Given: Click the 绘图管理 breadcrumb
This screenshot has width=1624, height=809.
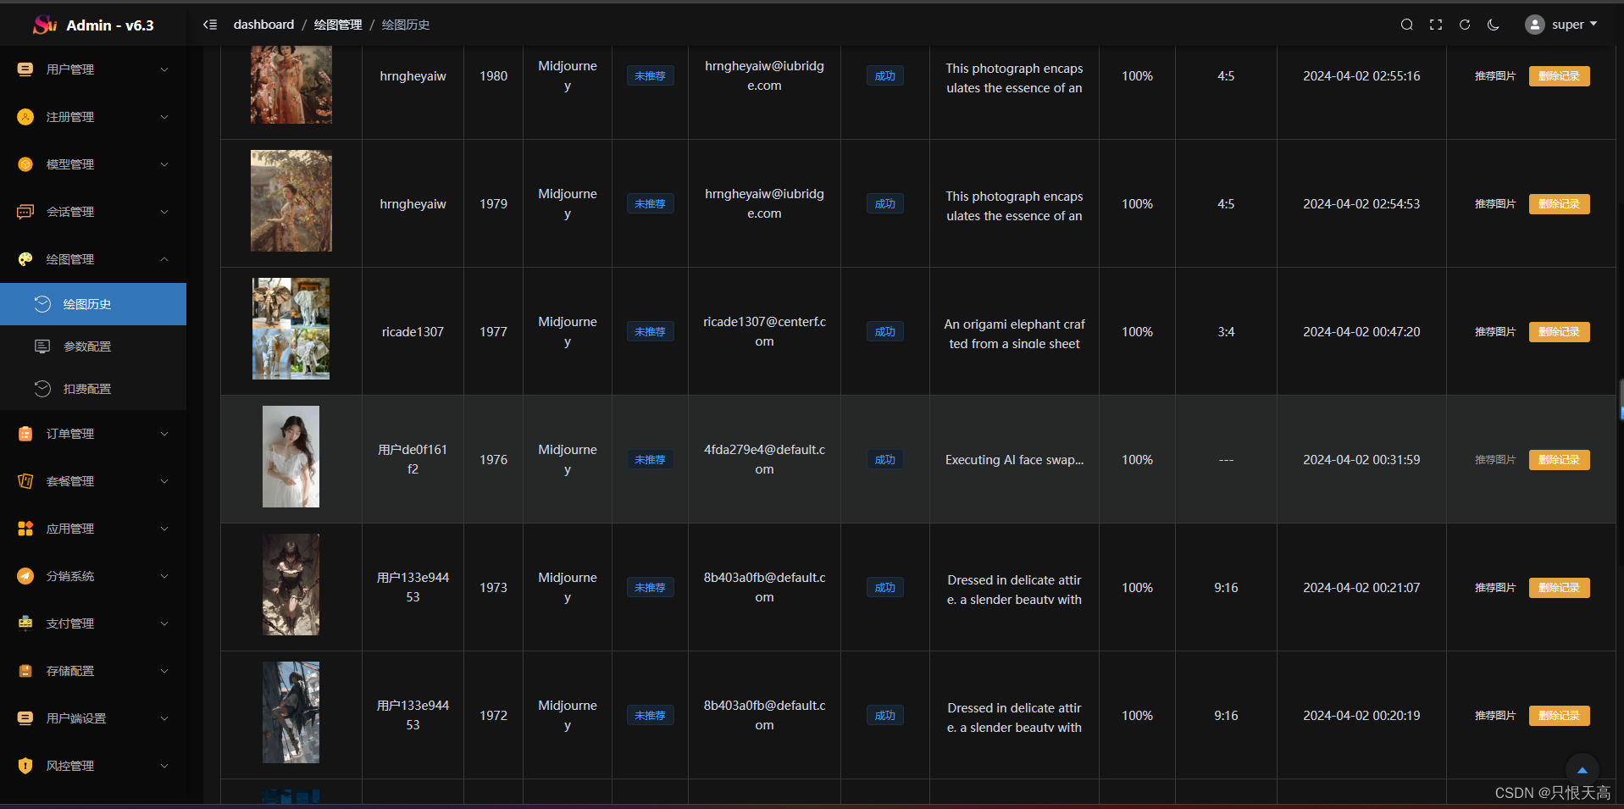Looking at the screenshot, I should [x=338, y=25].
